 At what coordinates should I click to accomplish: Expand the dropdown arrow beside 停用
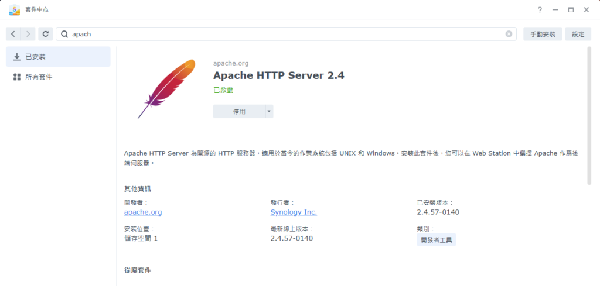[x=269, y=111]
